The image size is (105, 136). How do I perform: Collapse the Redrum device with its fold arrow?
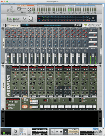click(3, 67)
